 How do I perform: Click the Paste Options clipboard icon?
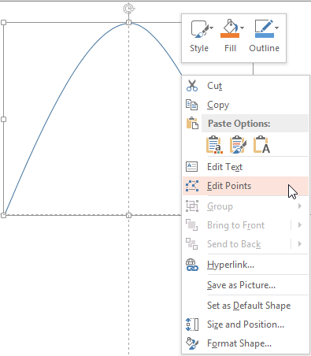click(192, 123)
